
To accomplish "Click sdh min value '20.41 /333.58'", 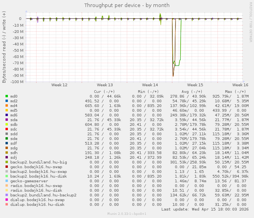I will click(x=146, y=153).
